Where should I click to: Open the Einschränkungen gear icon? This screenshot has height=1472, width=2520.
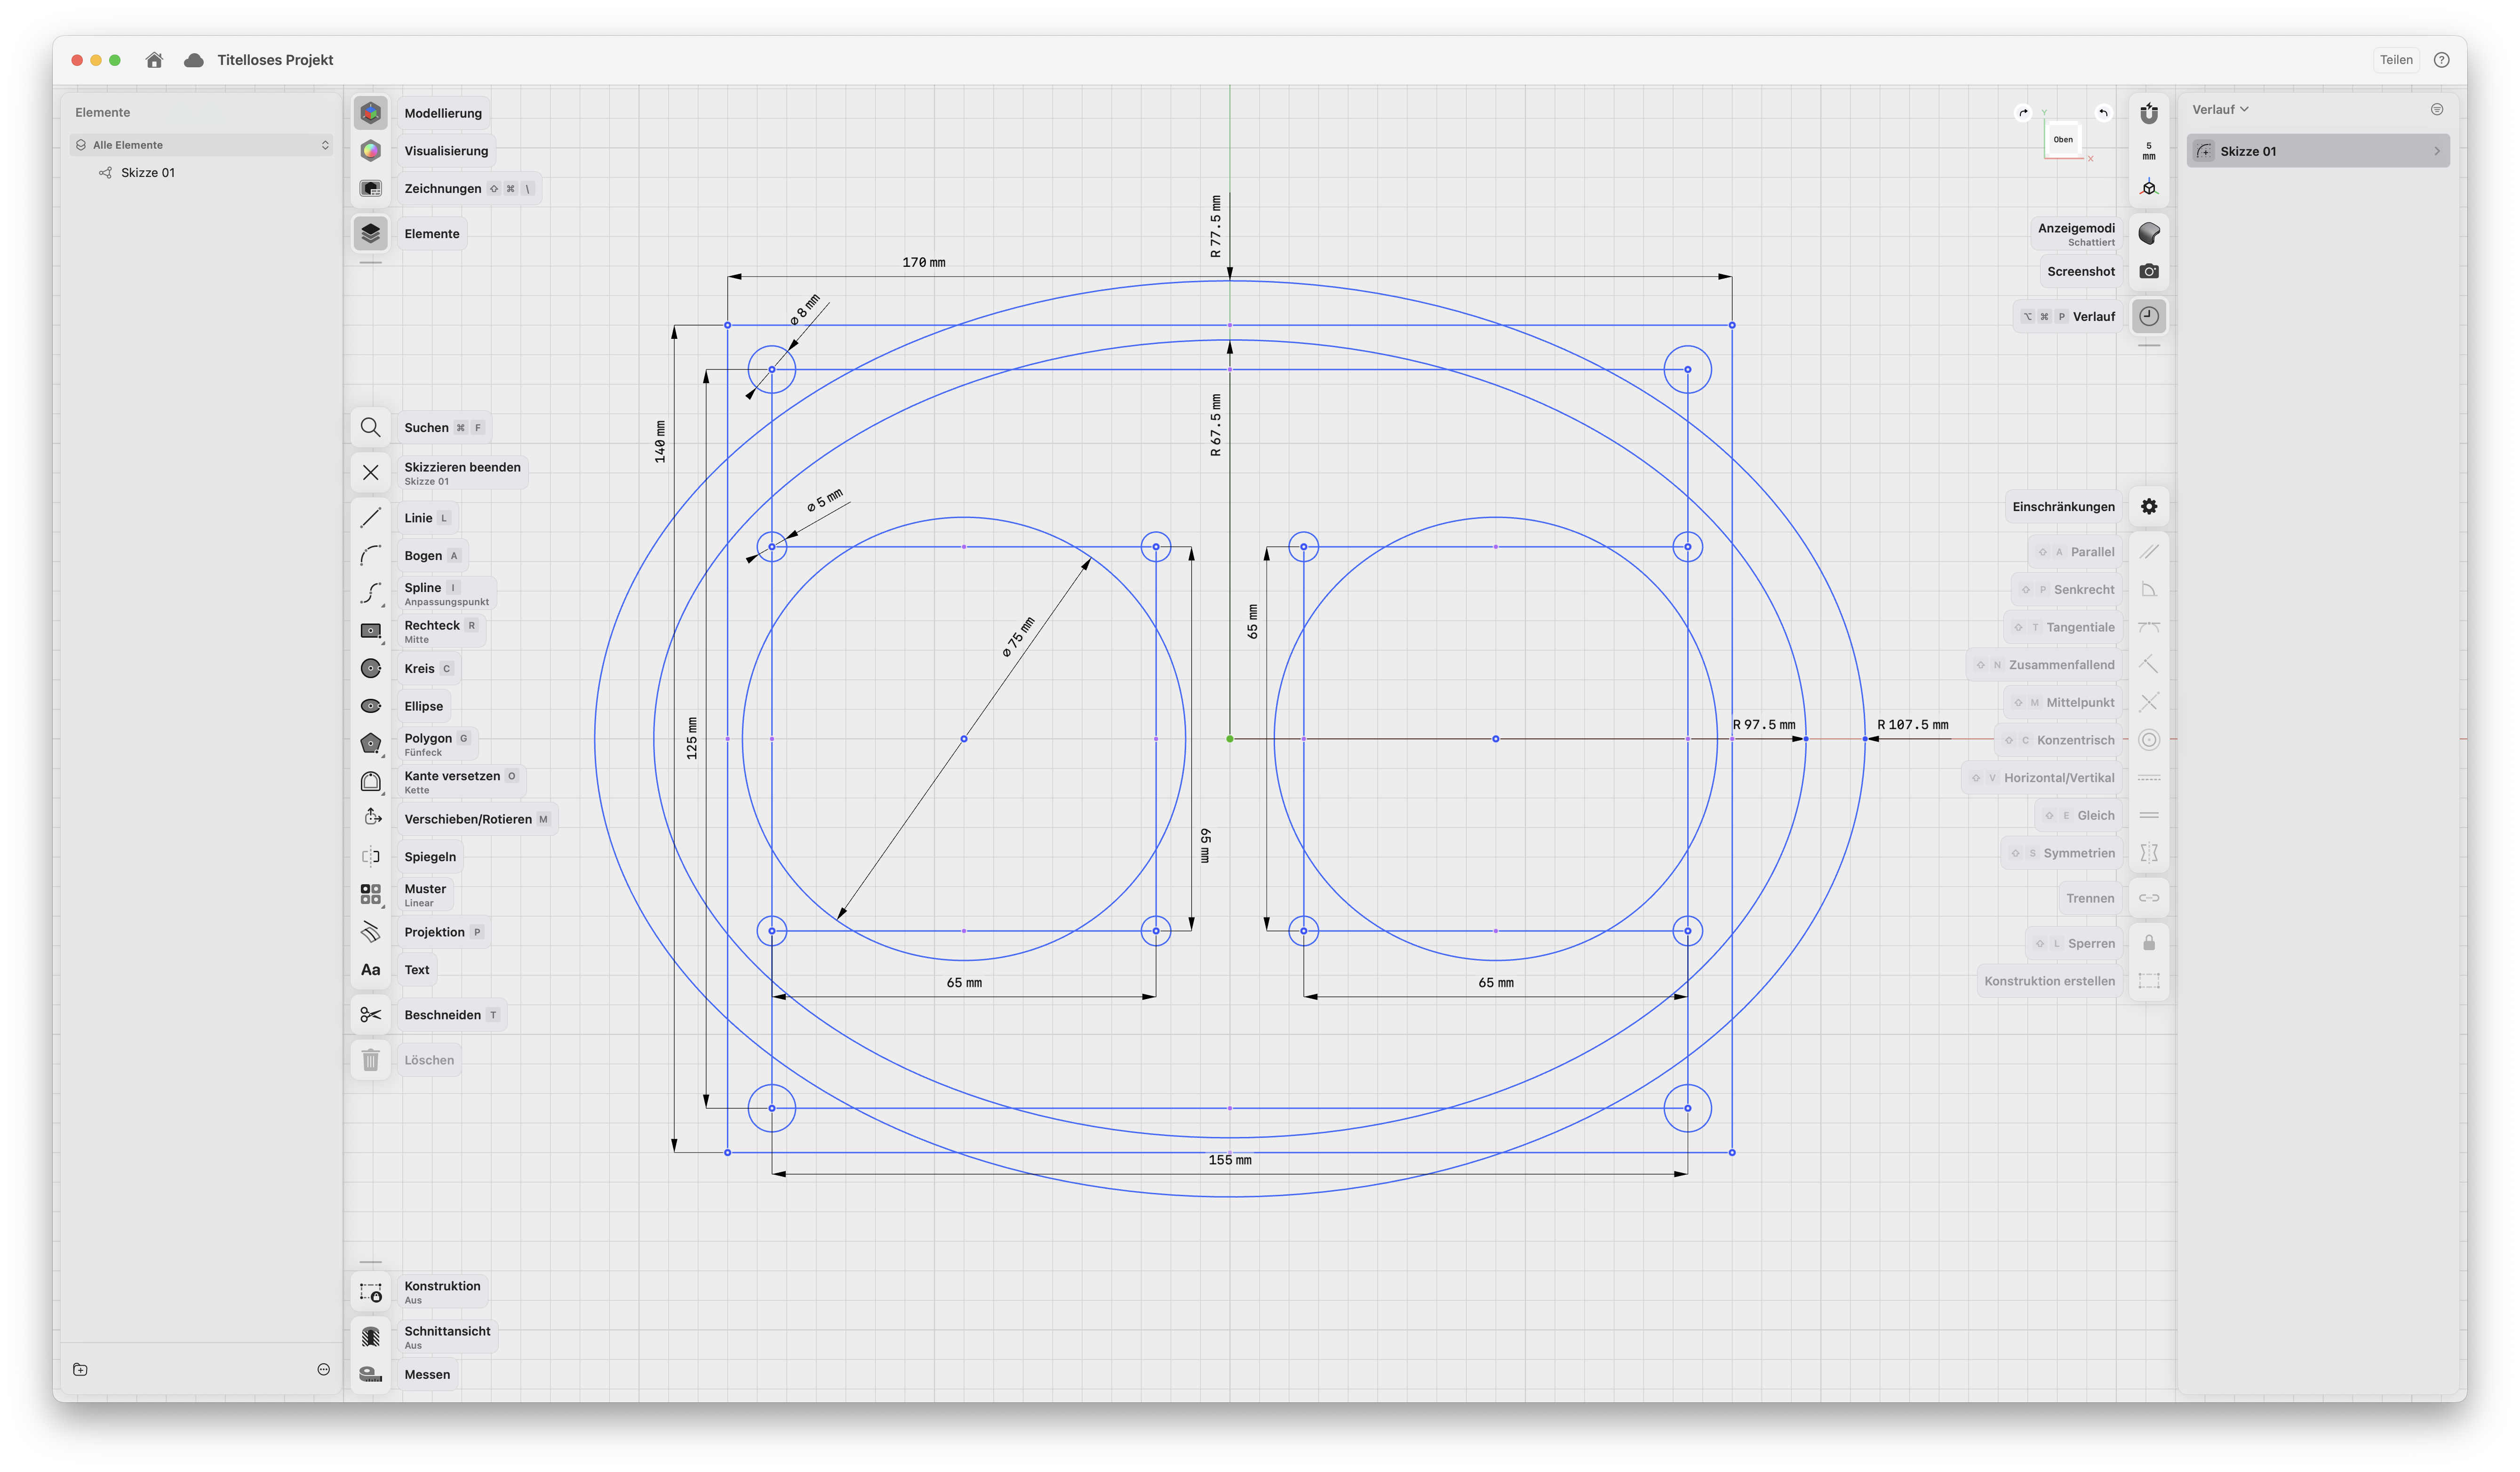(x=2148, y=506)
